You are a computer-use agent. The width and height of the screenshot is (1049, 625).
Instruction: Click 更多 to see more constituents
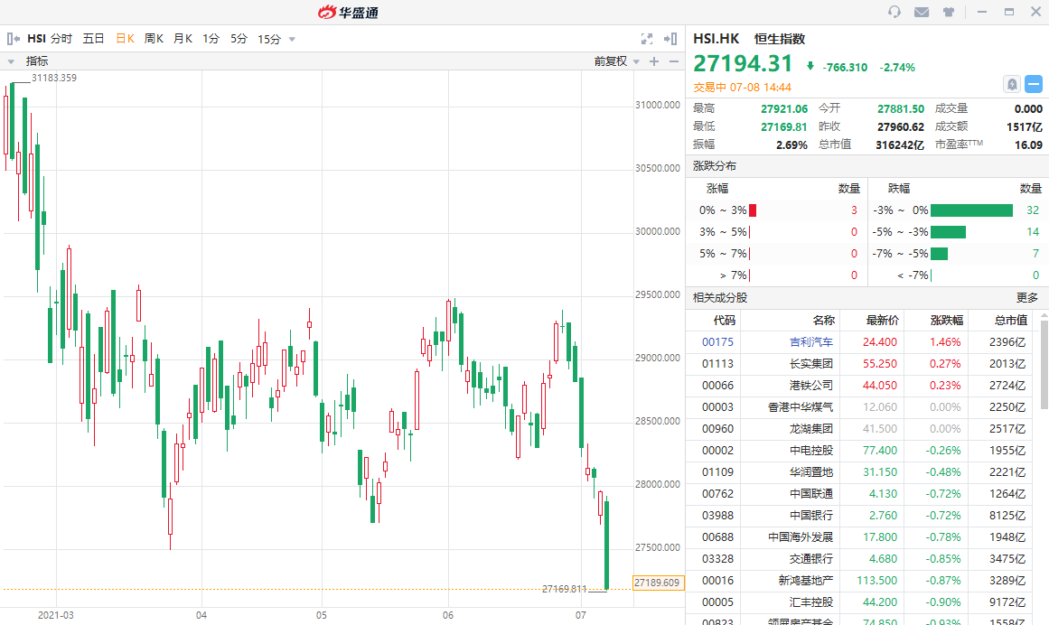pos(1027,297)
